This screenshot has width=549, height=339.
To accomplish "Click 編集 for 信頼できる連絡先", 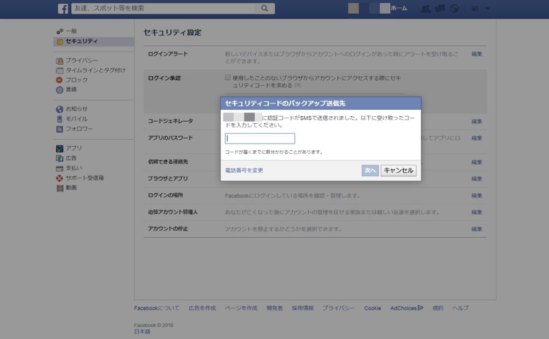I will 477,162.
